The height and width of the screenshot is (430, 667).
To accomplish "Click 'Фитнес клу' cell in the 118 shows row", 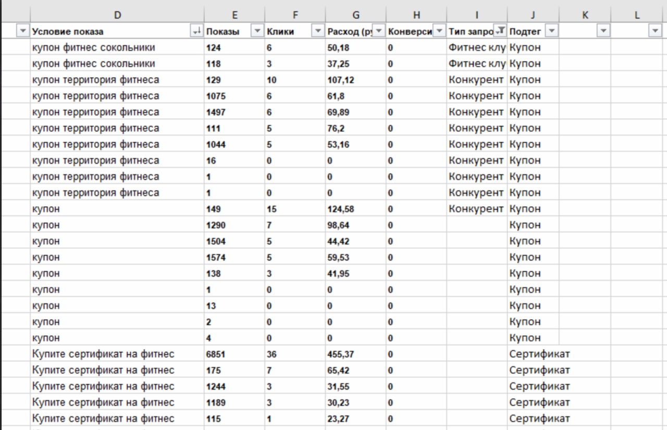I will click(x=477, y=64).
